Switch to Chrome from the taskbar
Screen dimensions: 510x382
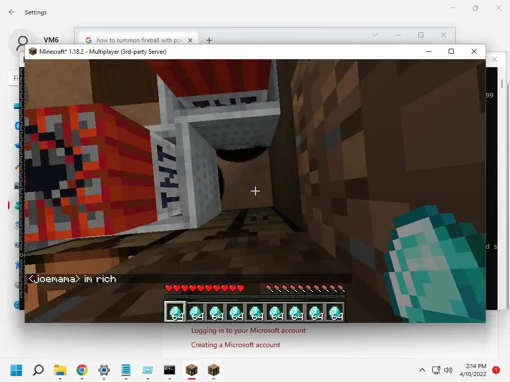tap(82, 370)
